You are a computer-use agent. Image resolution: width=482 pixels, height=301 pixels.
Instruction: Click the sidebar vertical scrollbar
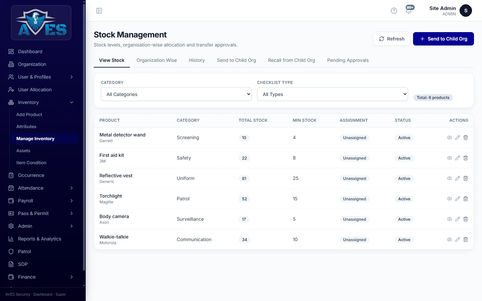click(x=84, y=137)
